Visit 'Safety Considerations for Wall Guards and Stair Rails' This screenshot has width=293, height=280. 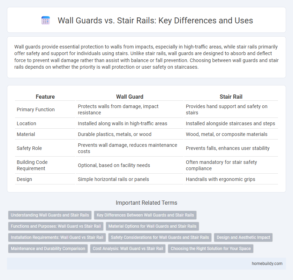(160, 237)
